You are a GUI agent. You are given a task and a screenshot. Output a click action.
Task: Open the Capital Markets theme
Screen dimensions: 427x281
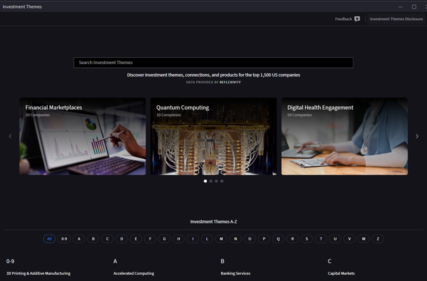click(341, 273)
